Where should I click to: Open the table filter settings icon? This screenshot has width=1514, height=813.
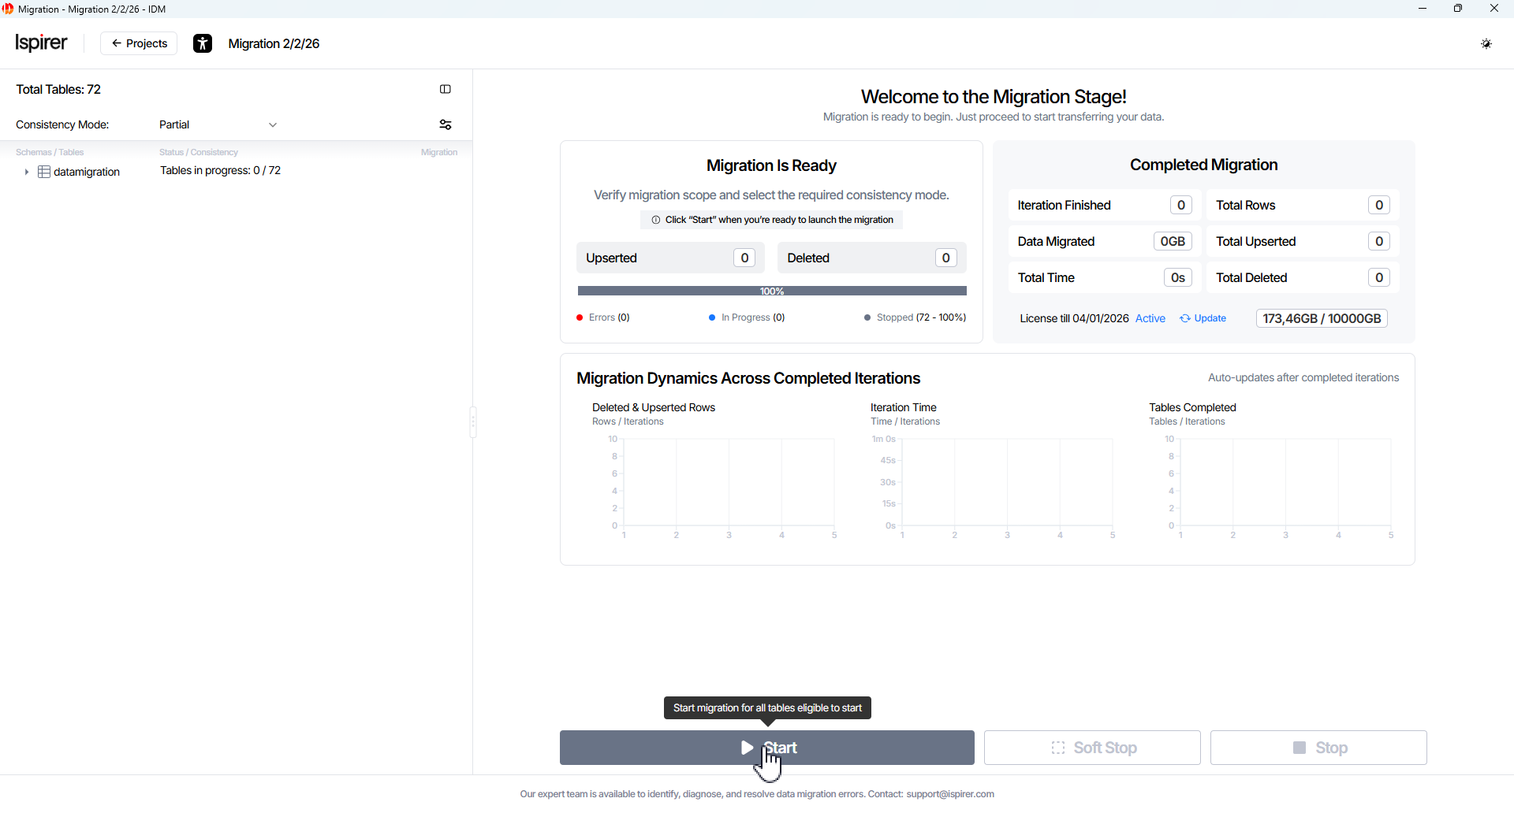tap(446, 125)
